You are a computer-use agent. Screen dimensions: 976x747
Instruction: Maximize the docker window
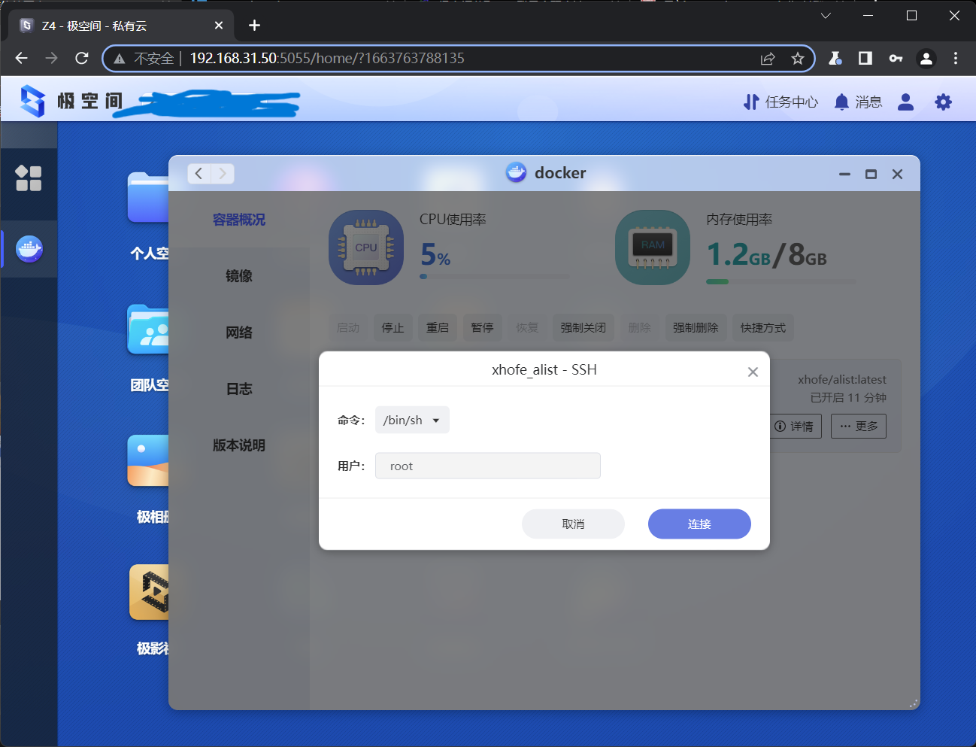871,174
